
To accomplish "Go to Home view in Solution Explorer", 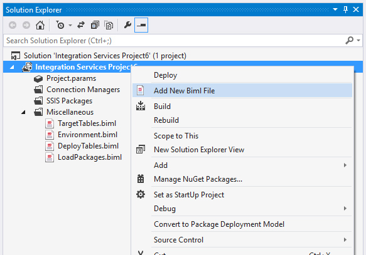I will [40, 25].
